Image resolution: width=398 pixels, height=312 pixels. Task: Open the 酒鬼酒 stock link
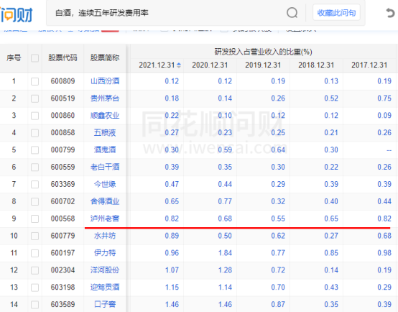(x=105, y=150)
